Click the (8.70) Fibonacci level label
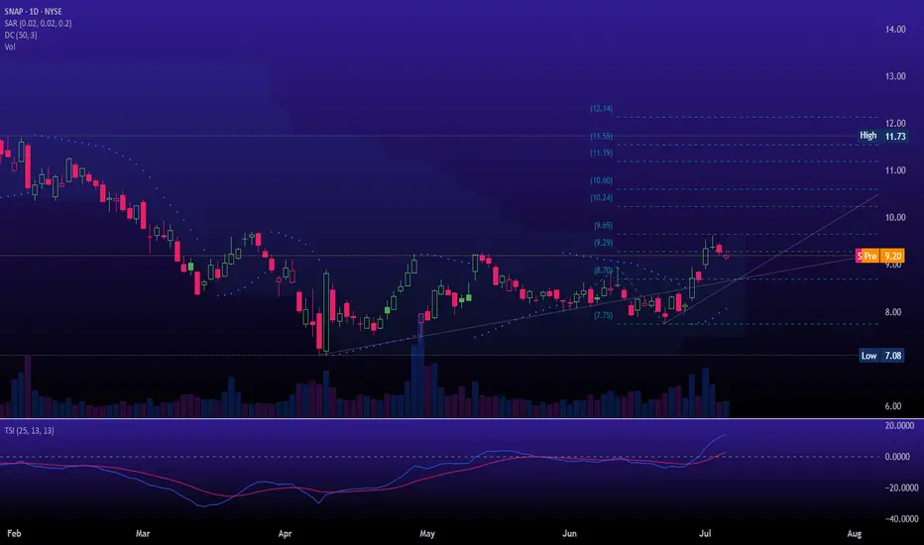The image size is (924, 545). pyautogui.click(x=603, y=271)
